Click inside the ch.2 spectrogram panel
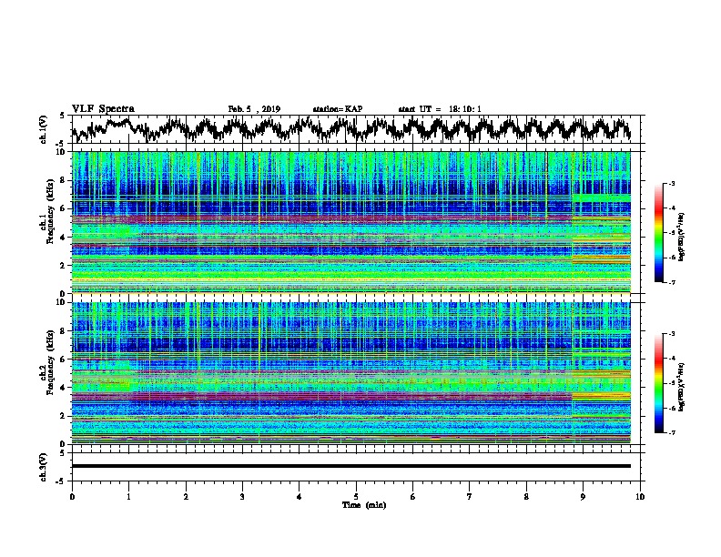 (x=350, y=373)
